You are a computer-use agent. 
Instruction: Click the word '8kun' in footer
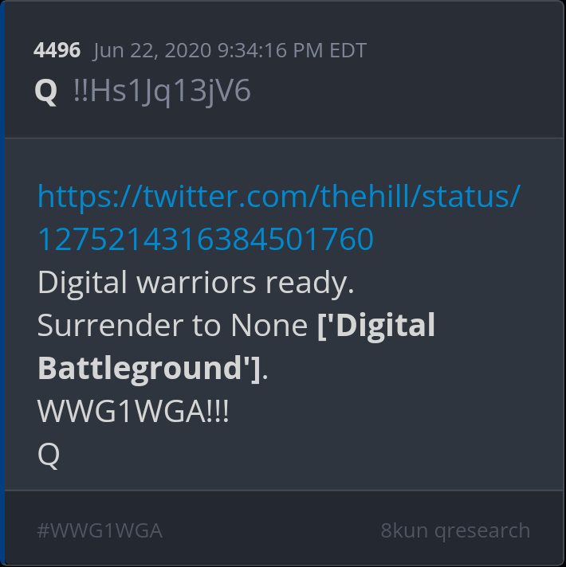point(404,531)
